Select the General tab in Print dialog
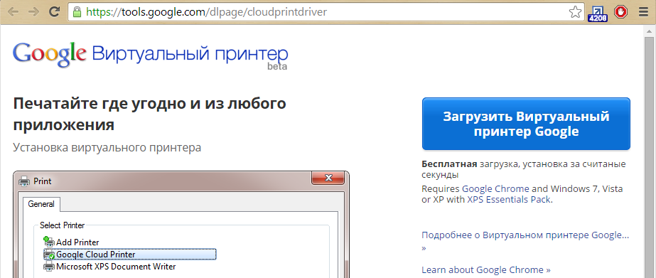The height and width of the screenshot is (278, 656). click(x=41, y=204)
